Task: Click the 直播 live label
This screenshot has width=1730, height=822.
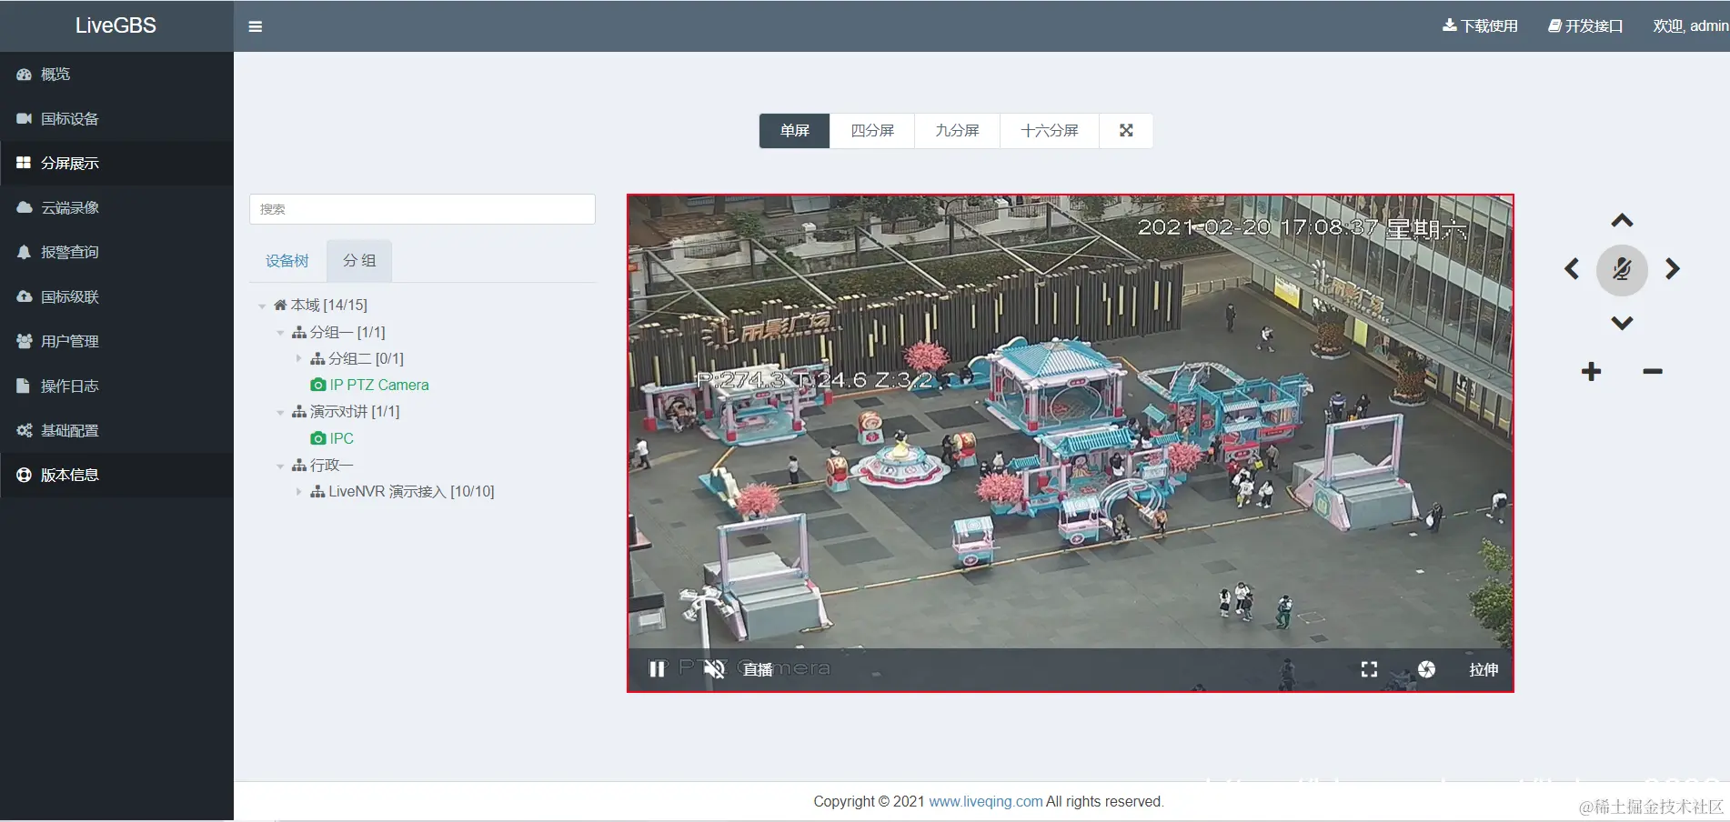Action: (758, 670)
